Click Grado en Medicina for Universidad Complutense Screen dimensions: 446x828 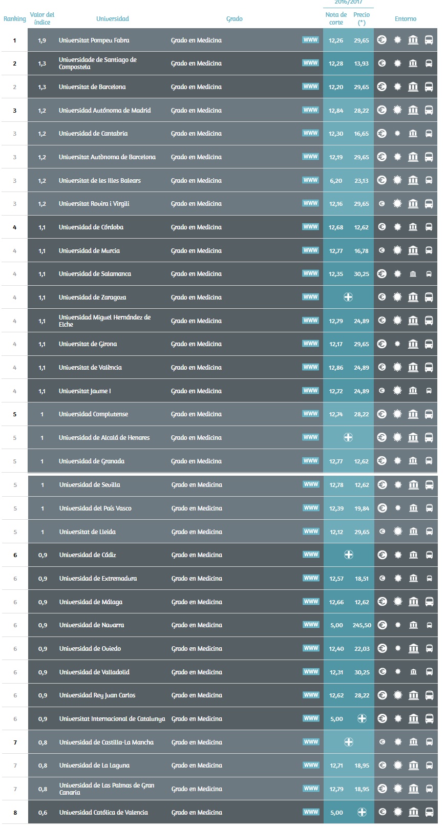(x=196, y=414)
